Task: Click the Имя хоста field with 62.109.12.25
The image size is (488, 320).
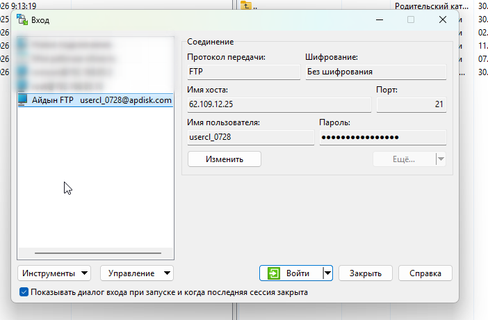Action: tap(279, 104)
